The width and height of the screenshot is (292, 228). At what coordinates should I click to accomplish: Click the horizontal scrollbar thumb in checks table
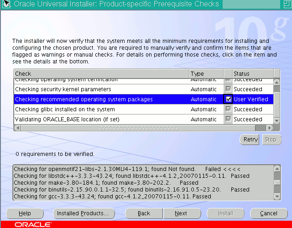point(138,128)
